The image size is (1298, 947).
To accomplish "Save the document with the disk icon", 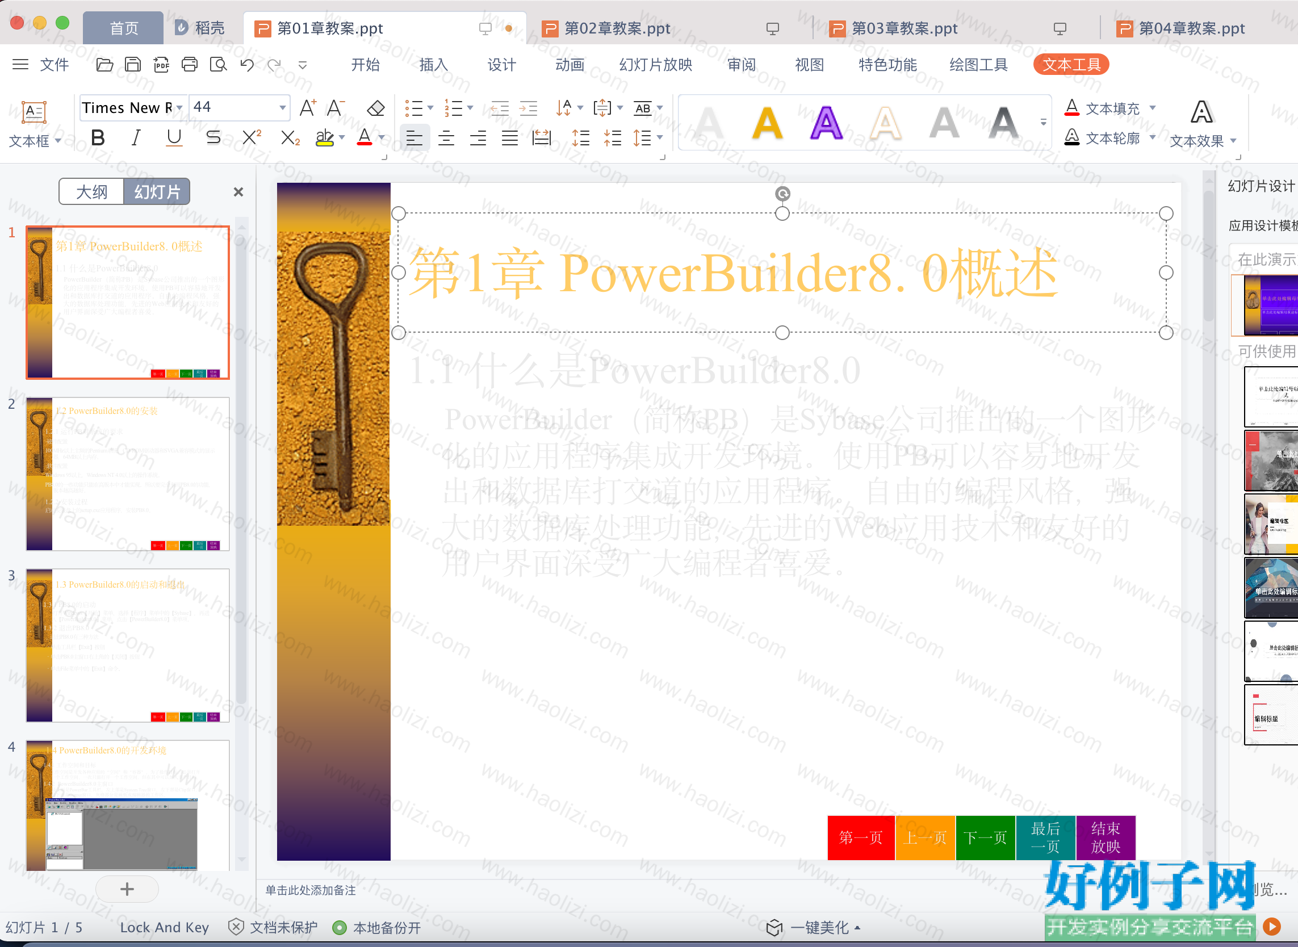I will click(x=132, y=65).
